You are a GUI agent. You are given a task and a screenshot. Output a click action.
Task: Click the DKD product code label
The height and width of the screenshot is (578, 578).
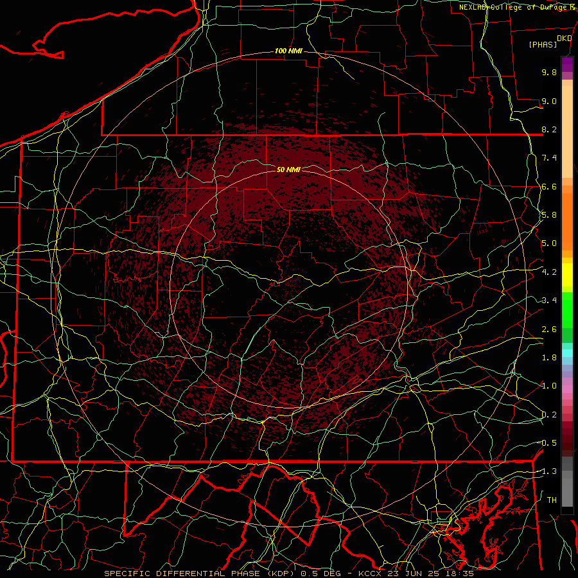pos(565,39)
